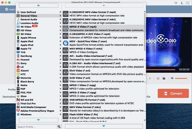Image resolution: width=192 pixels, height=129 pixels.
Task: Choose H.264/MPEG-4 AVC Video (*.mp4)
Action: coord(103,36)
